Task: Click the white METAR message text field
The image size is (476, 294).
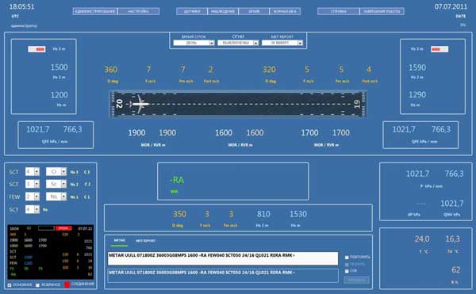Action: point(223,258)
